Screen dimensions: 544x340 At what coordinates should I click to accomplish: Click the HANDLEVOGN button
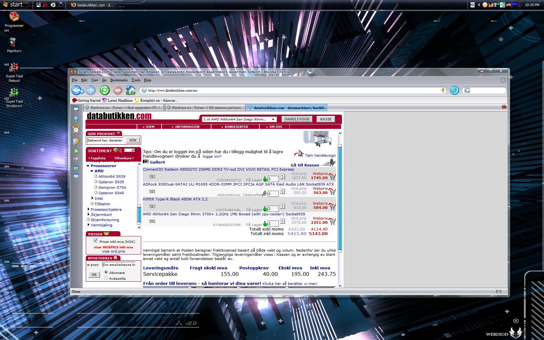(x=297, y=119)
